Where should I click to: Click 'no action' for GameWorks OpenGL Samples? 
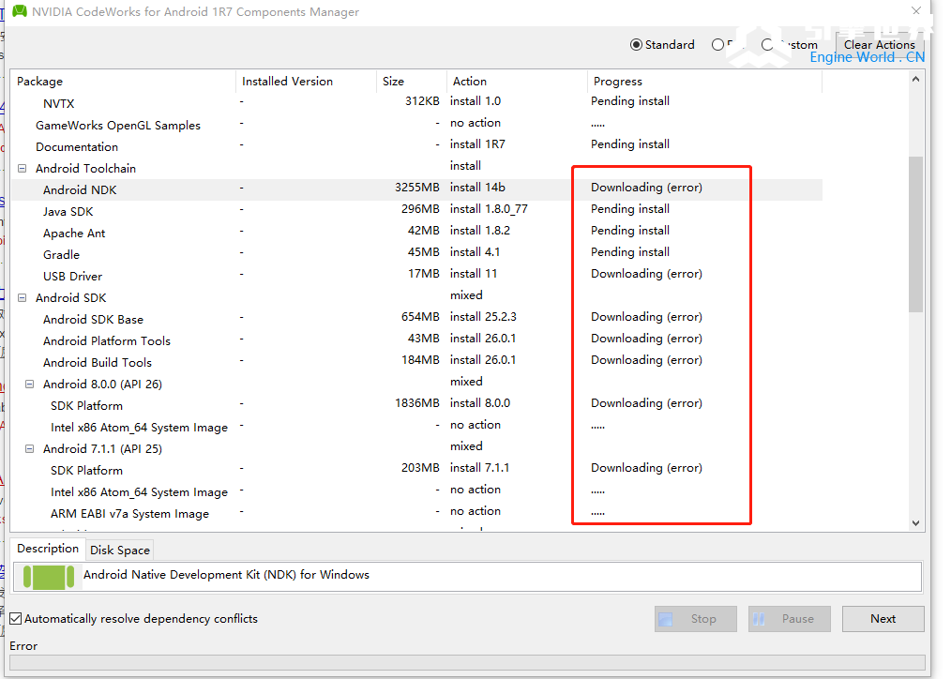tap(475, 123)
